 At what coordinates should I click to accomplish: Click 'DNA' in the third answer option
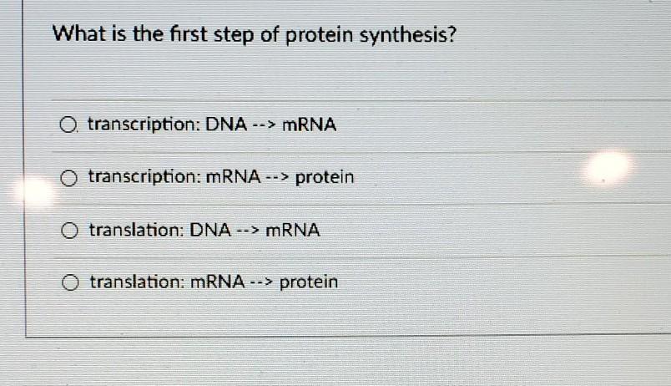210,230
